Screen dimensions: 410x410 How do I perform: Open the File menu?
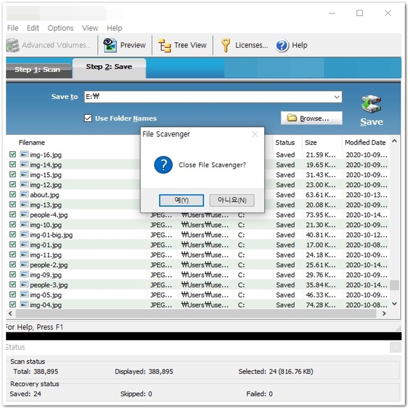[13, 28]
